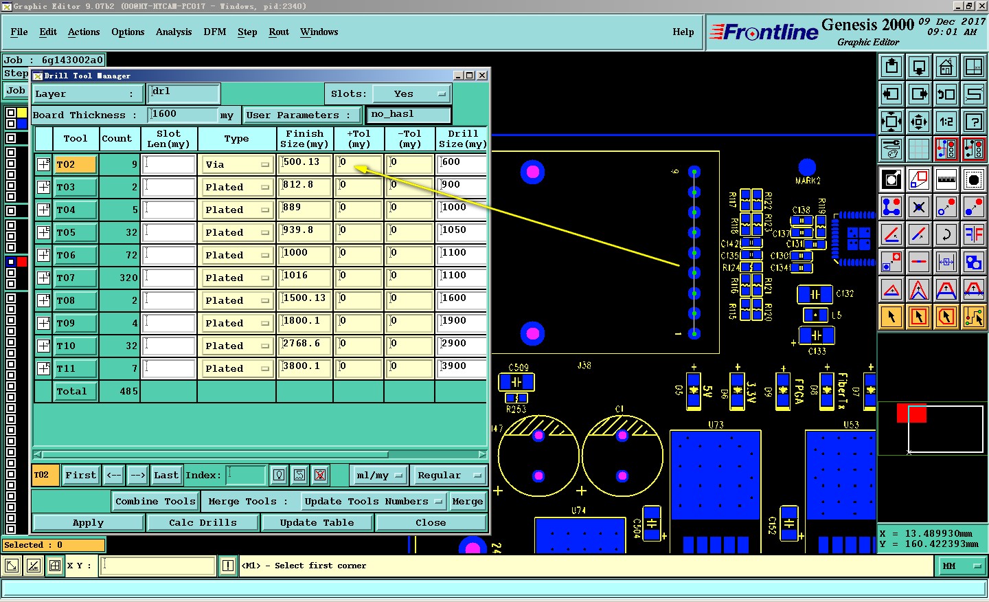Open the Plated type dropdown for T03
Viewport: 989px width, 602px height.
pyautogui.click(x=237, y=187)
